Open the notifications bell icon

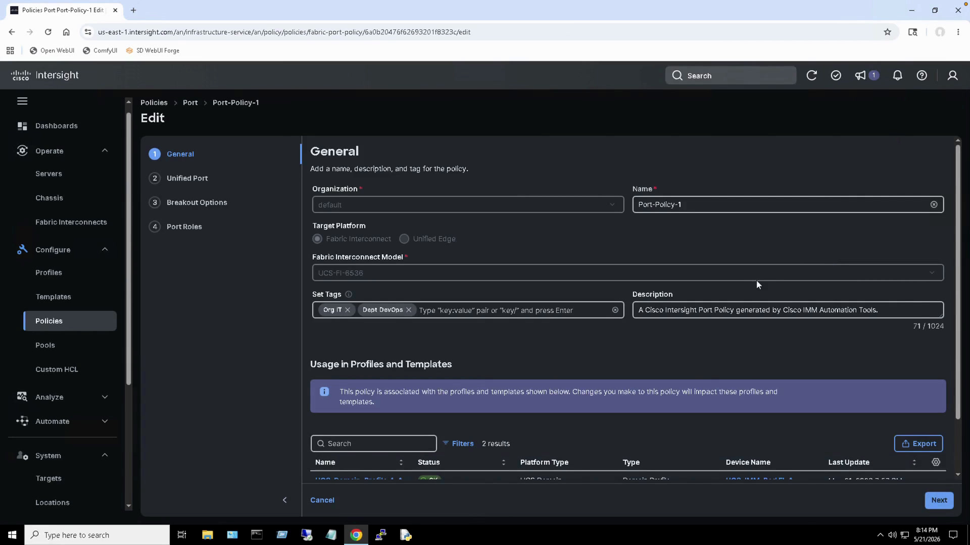point(897,75)
